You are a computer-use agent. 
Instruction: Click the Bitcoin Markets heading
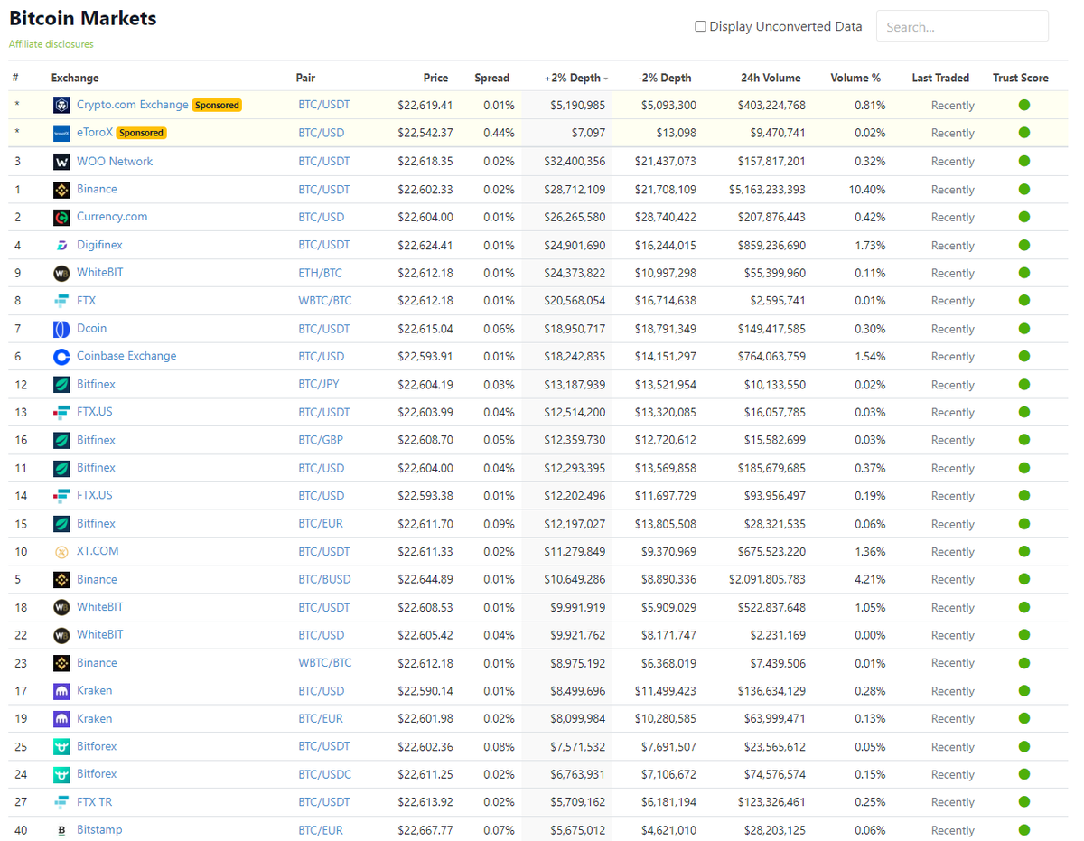coord(83,18)
